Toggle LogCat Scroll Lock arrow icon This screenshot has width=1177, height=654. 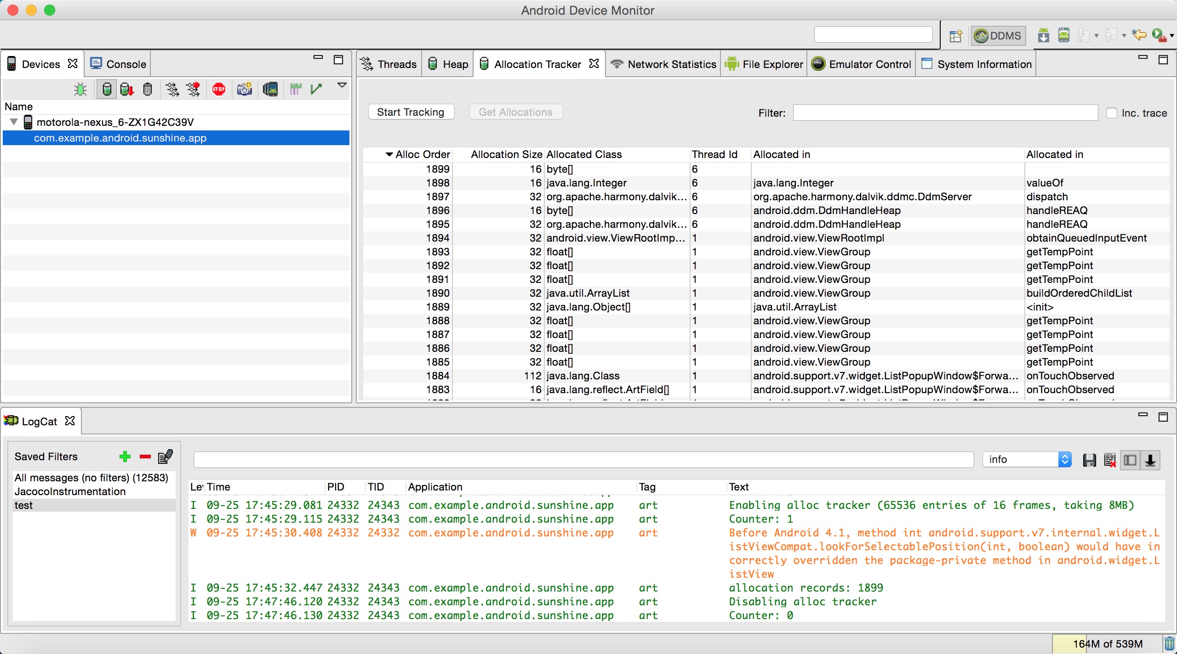1150,460
